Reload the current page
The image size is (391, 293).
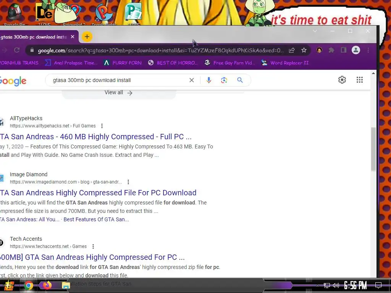[17, 50]
